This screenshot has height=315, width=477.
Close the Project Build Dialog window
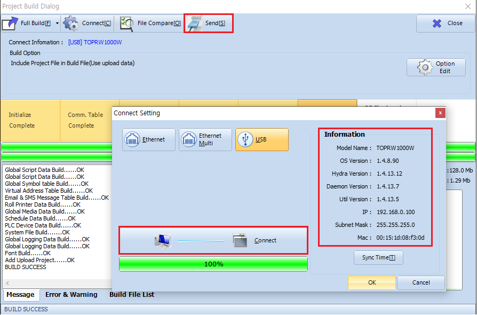click(468, 6)
